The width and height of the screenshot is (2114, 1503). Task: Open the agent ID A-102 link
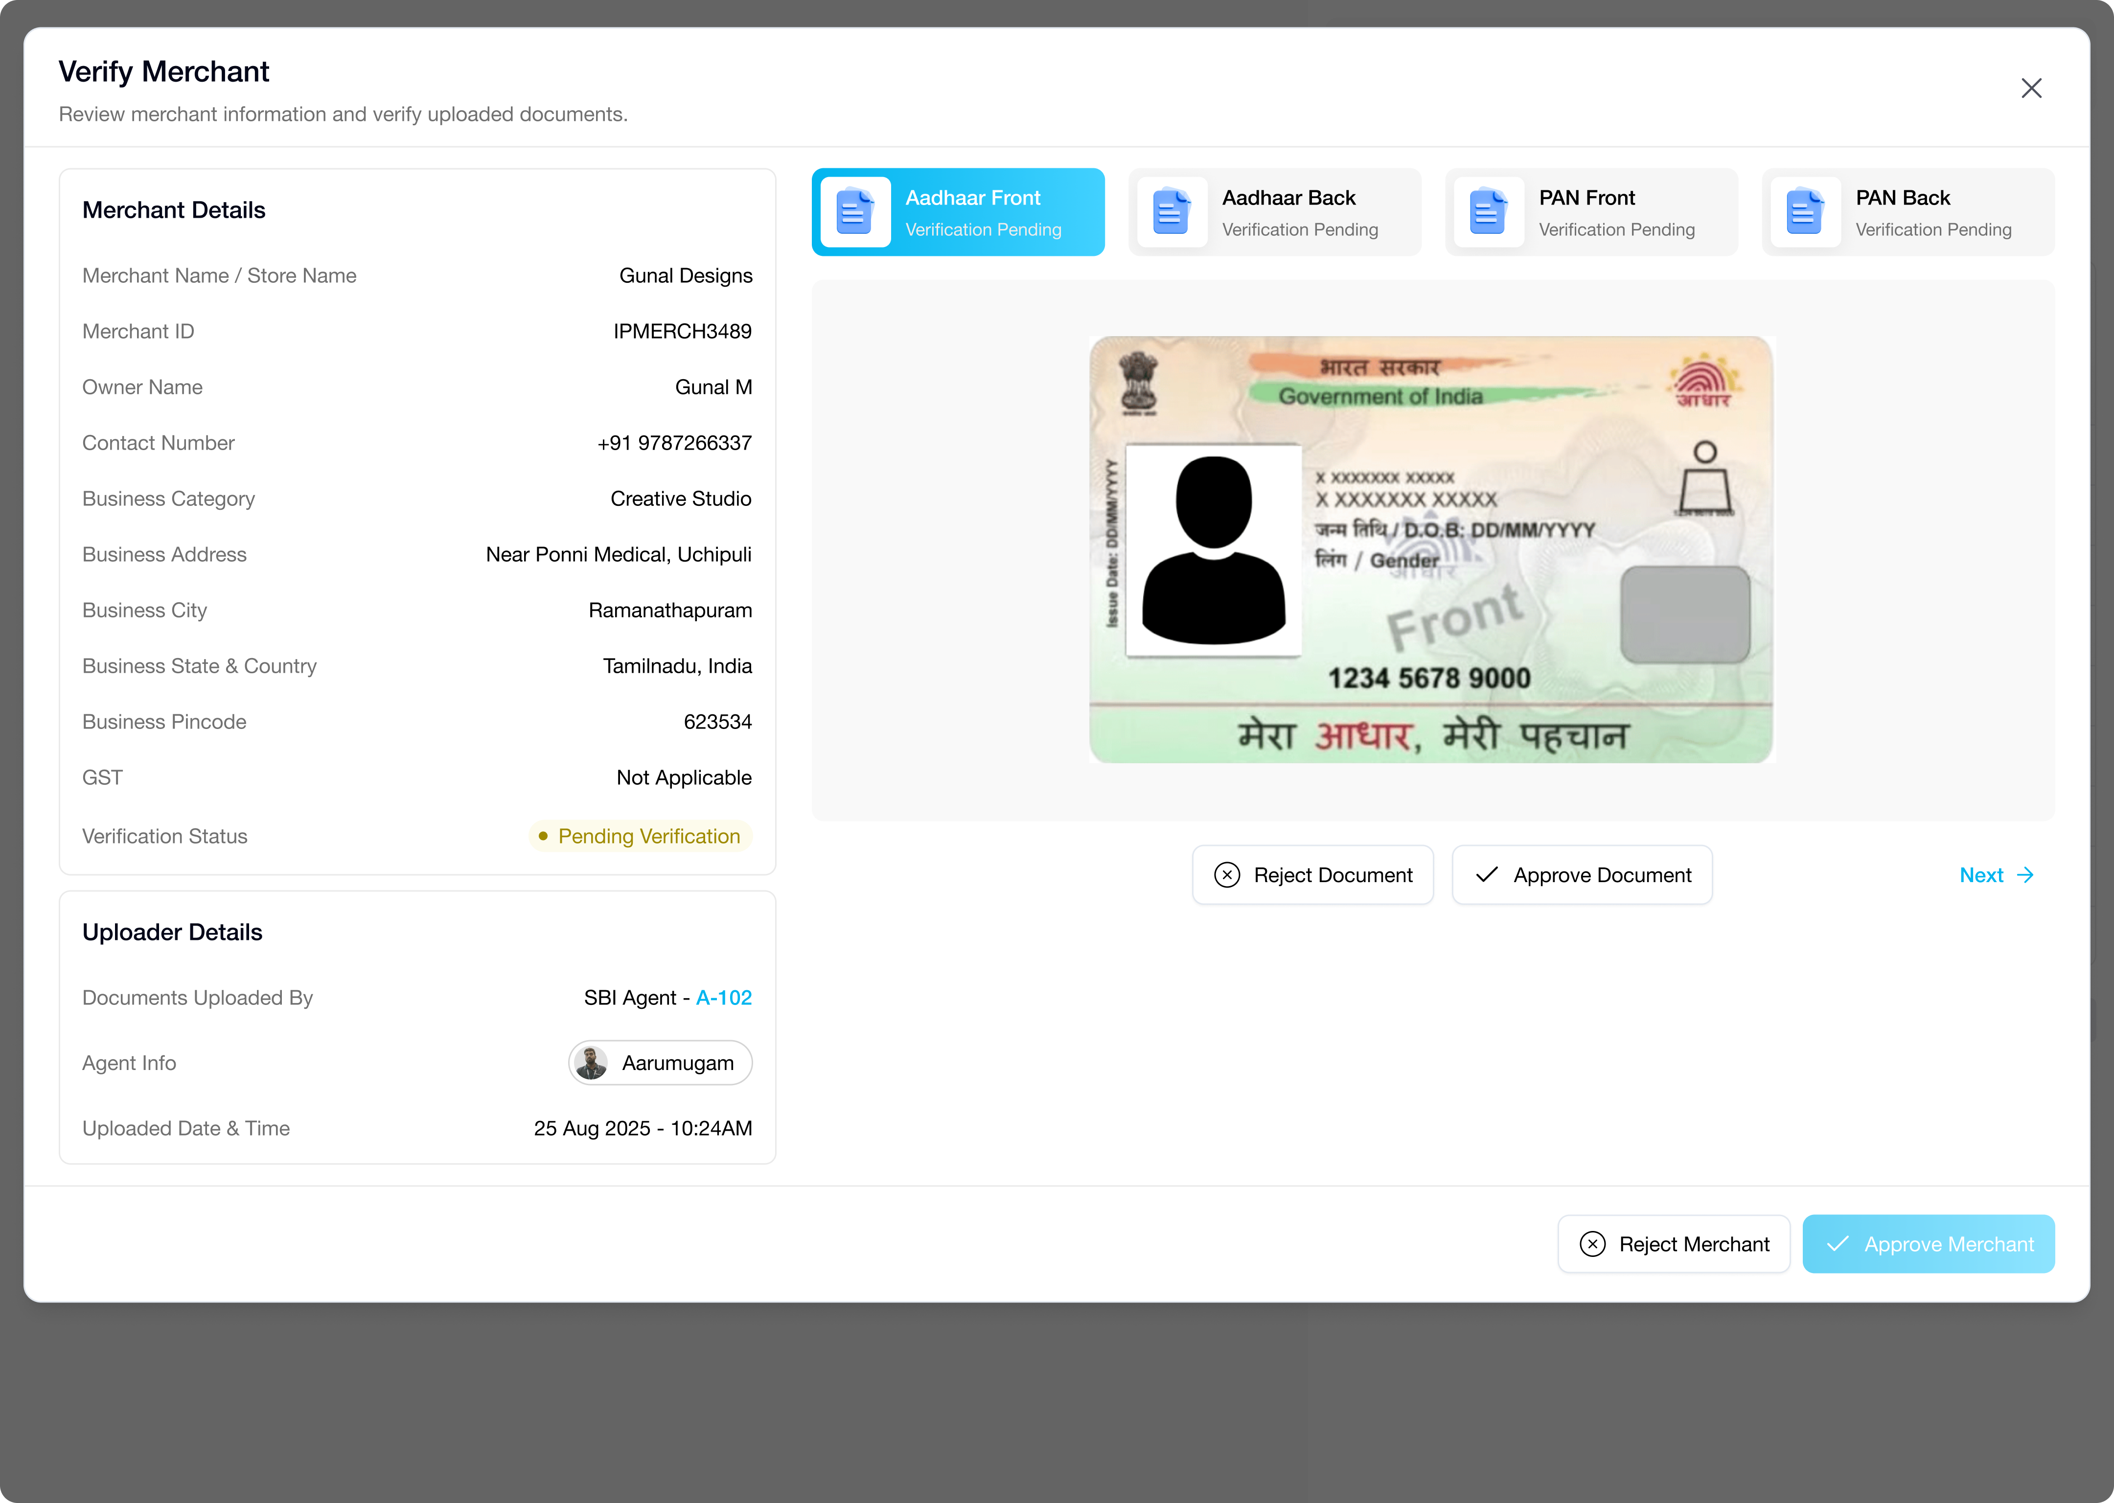(x=724, y=998)
